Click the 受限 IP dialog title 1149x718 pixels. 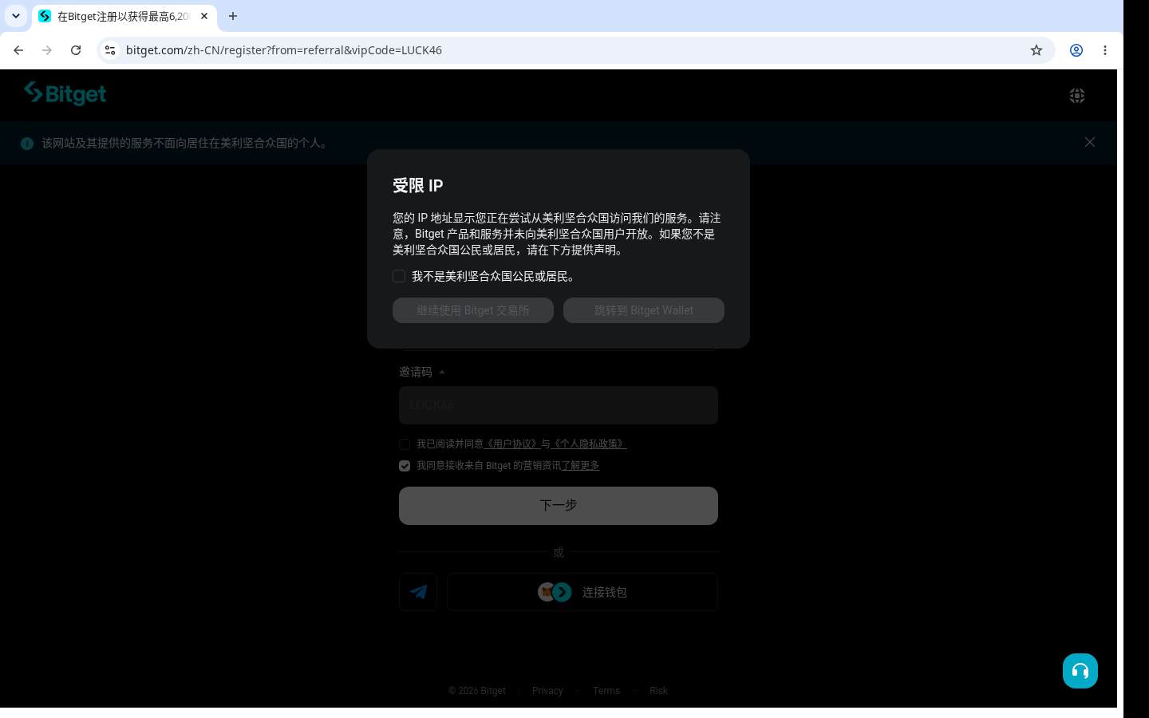click(x=418, y=186)
